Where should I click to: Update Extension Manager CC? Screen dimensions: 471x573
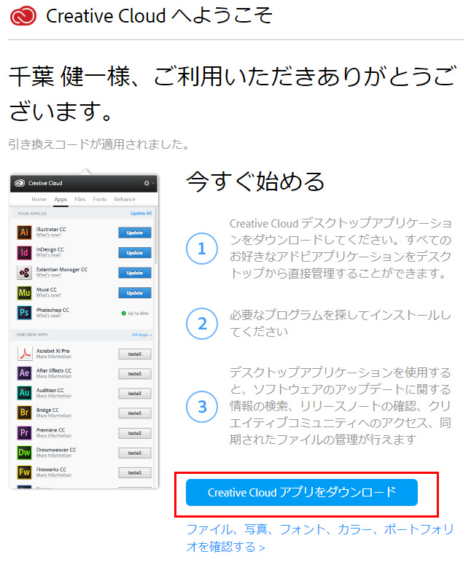tap(134, 273)
